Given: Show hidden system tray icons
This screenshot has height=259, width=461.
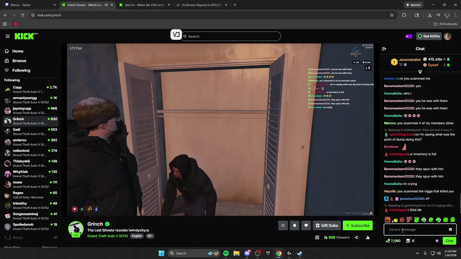Looking at the screenshot, I should [417, 253].
